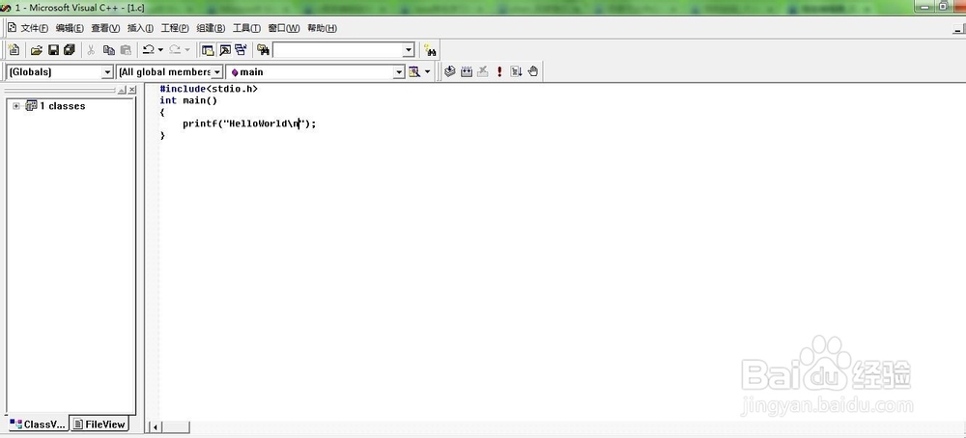Click the Save All toolbar icon
This screenshot has height=438, width=966.
click(x=69, y=50)
